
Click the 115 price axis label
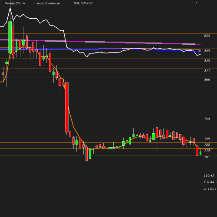click(x=207, y=151)
